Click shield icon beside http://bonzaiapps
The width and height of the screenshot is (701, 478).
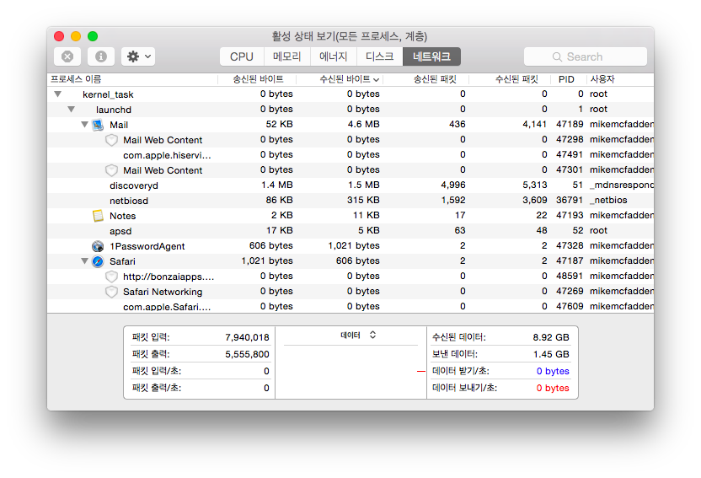111,277
